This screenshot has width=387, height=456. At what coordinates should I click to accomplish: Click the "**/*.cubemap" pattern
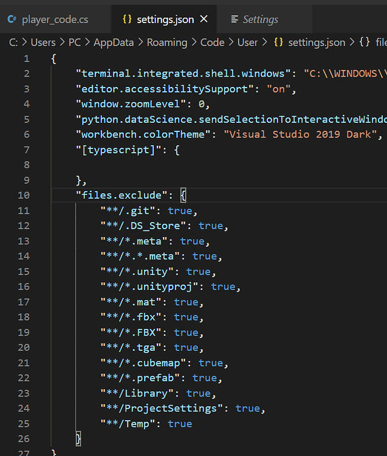click(143, 363)
